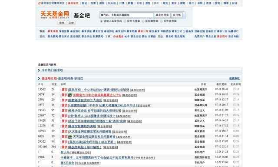The width and height of the screenshot is (278, 167).
Task: Switch to 举报区 tab
Action: click(79, 78)
